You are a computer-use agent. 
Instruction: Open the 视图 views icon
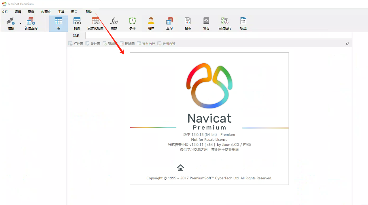point(77,24)
